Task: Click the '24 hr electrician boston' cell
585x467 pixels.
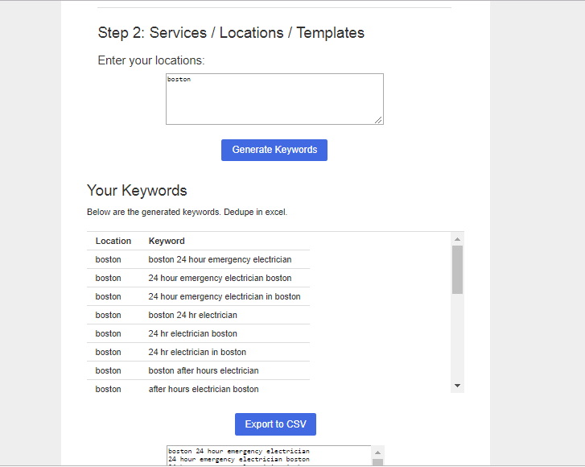Action: (x=193, y=333)
